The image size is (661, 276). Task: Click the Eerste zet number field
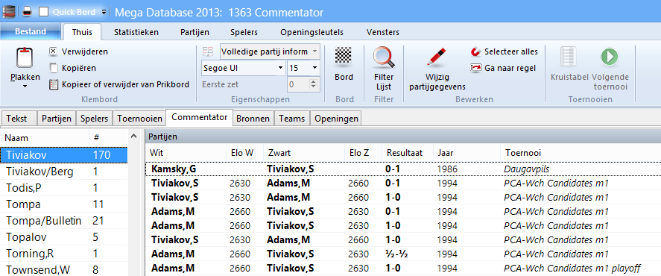[298, 84]
